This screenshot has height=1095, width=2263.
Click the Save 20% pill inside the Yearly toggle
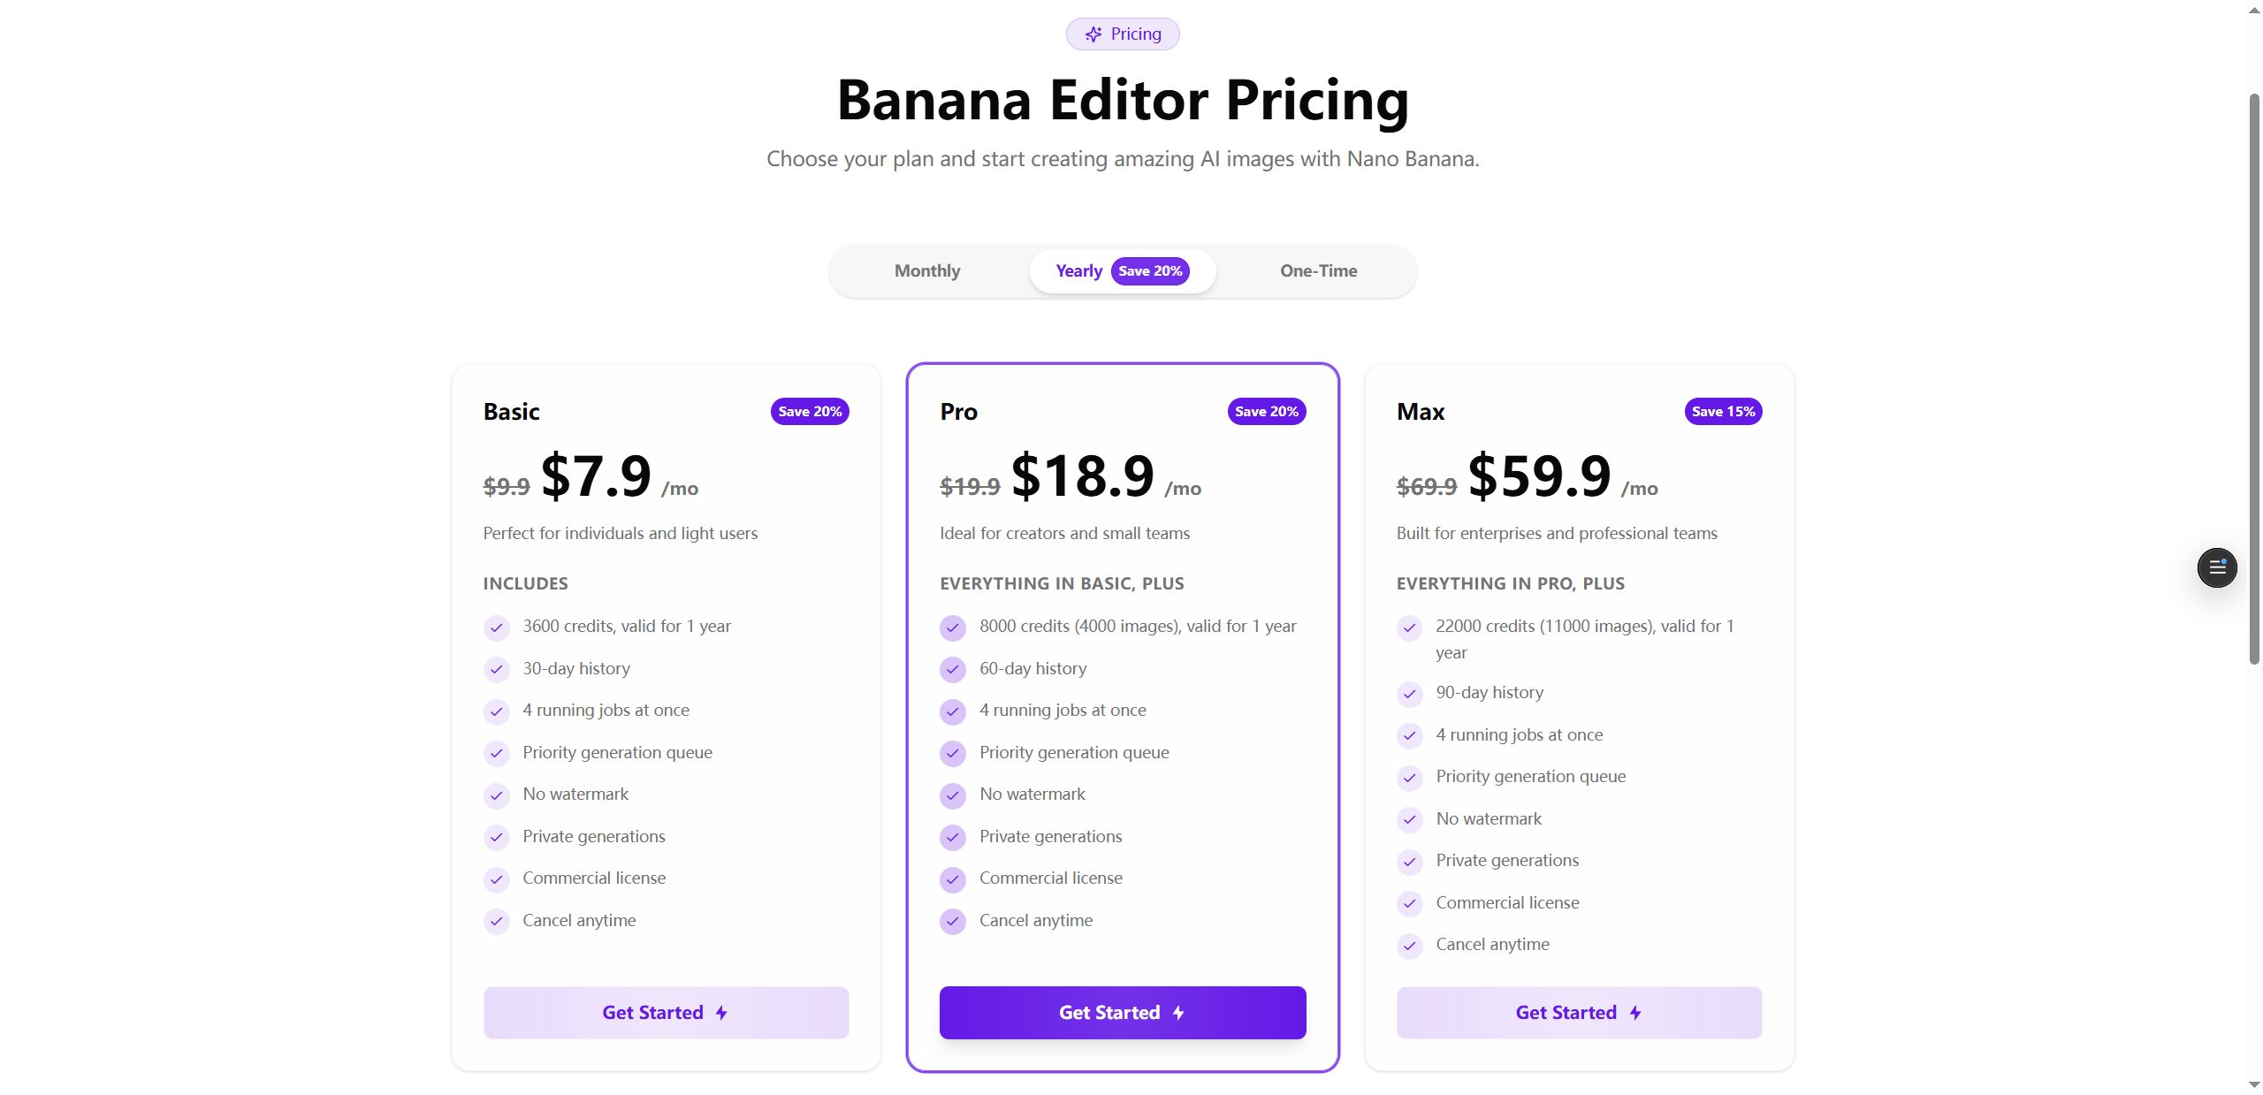[x=1149, y=270]
